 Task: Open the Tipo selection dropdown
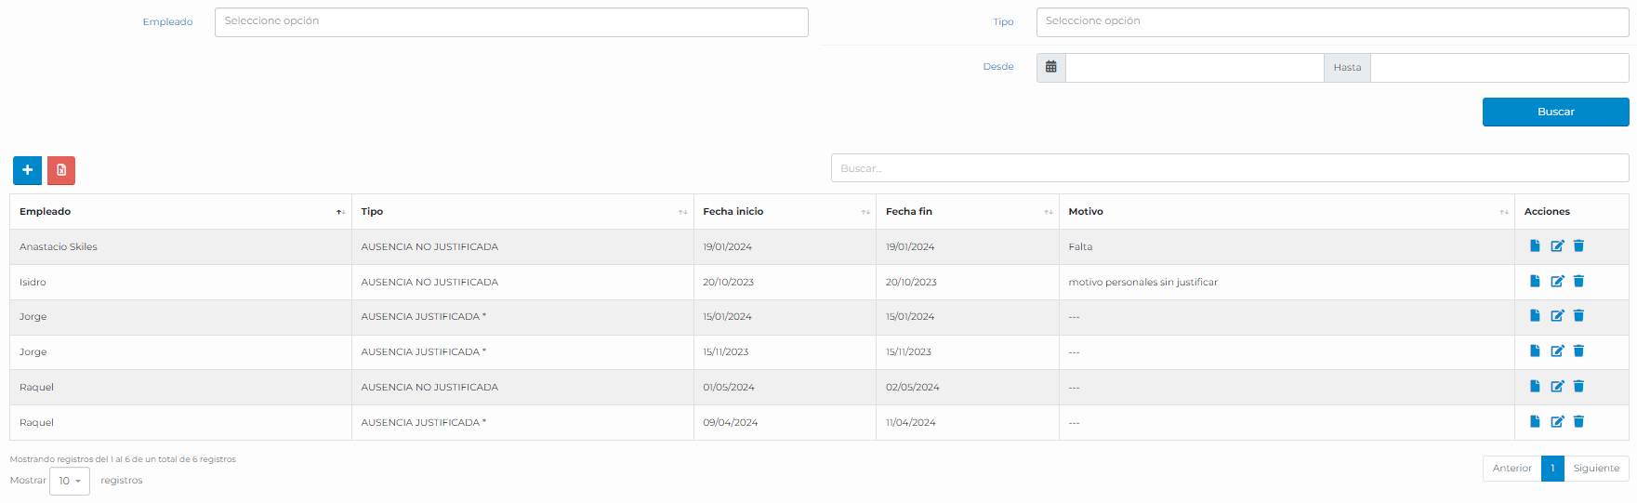[x=1331, y=22]
